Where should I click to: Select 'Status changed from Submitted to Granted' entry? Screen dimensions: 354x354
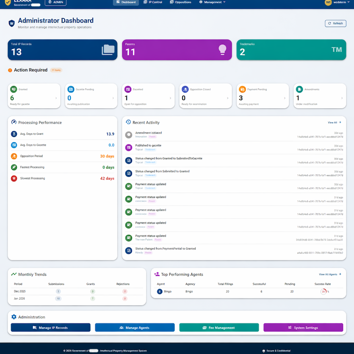[234, 173]
